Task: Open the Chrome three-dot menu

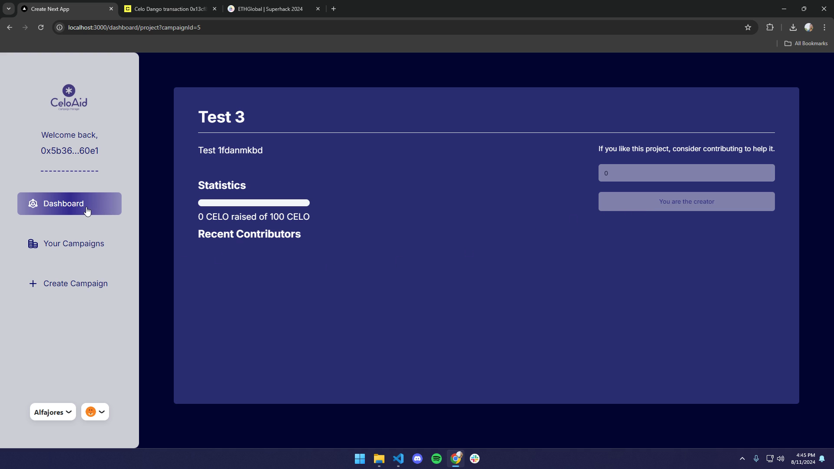Action: coord(824,27)
